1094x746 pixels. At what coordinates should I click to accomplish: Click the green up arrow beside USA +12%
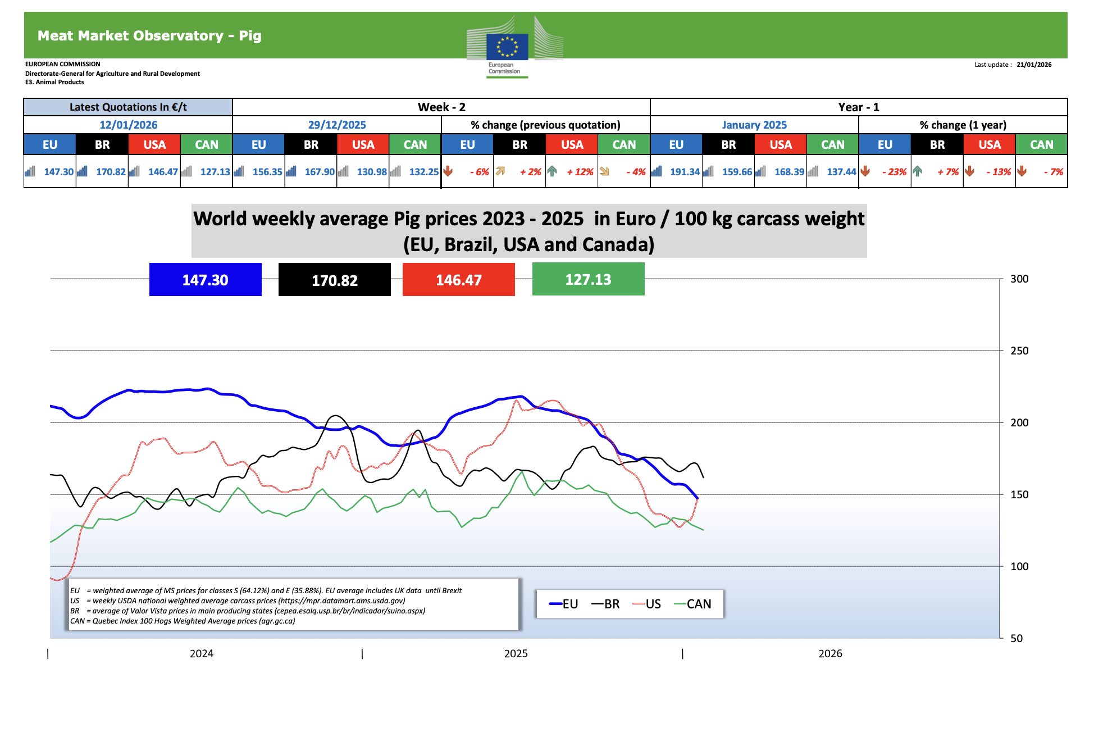pos(552,171)
